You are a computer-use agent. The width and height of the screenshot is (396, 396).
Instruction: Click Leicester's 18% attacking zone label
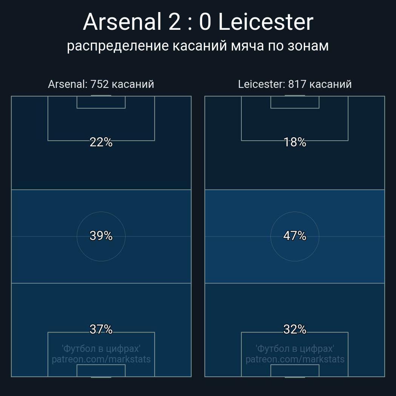click(x=295, y=142)
